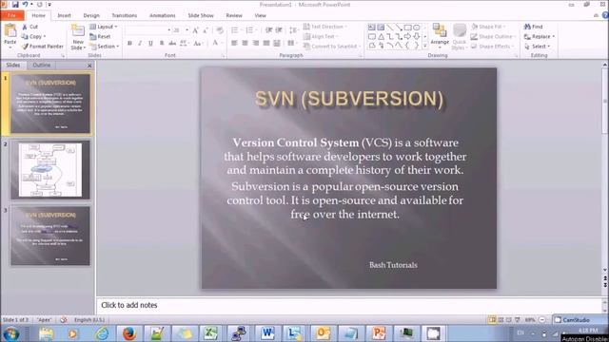Open the Text Direction dropdown
Viewport: 609px width, 342px height.
tap(325, 27)
